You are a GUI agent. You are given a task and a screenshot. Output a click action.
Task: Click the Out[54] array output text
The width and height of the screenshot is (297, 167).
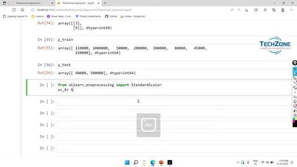pyautogui.click(x=85, y=26)
